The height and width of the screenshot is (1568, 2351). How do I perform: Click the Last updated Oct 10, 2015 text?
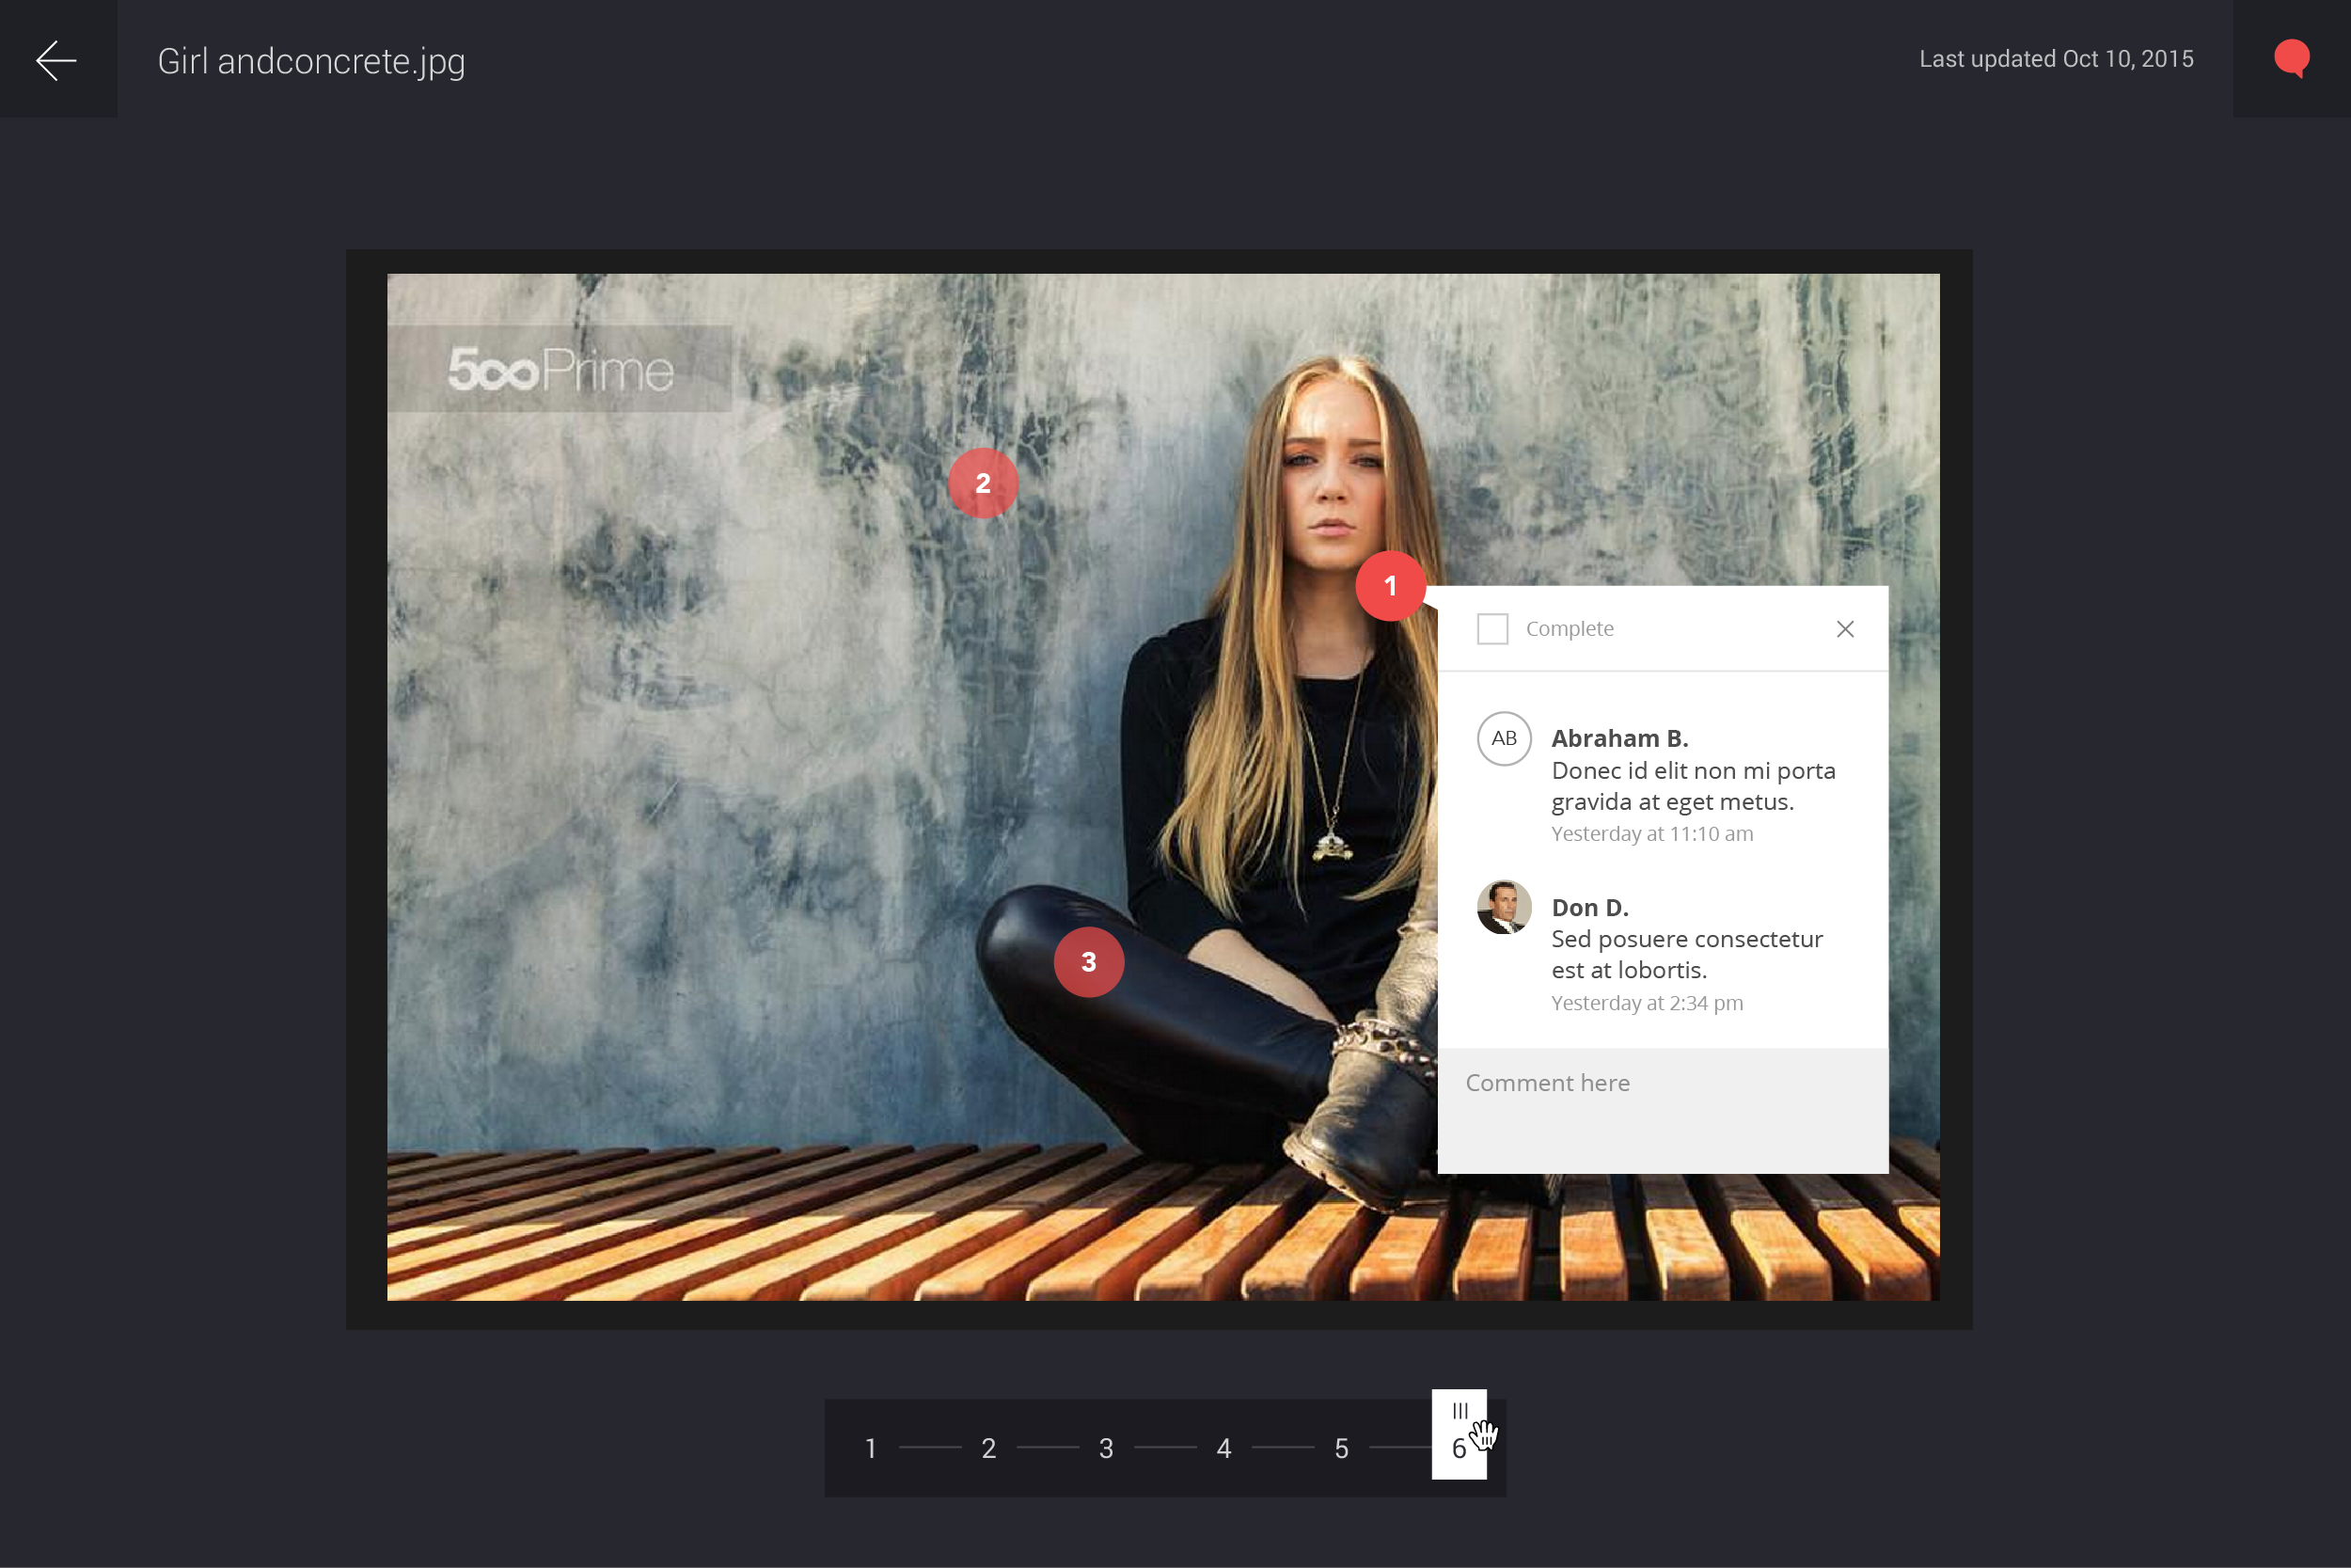pyautogui.click(x=2056, y=59)
